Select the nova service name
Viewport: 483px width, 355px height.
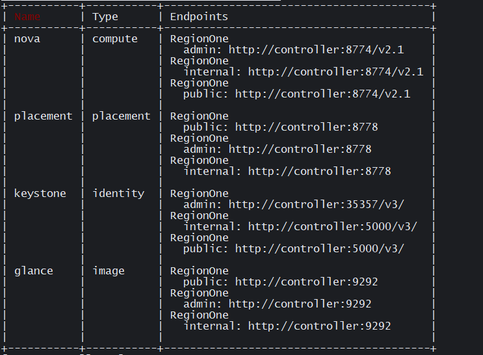[x=27, y=39]
